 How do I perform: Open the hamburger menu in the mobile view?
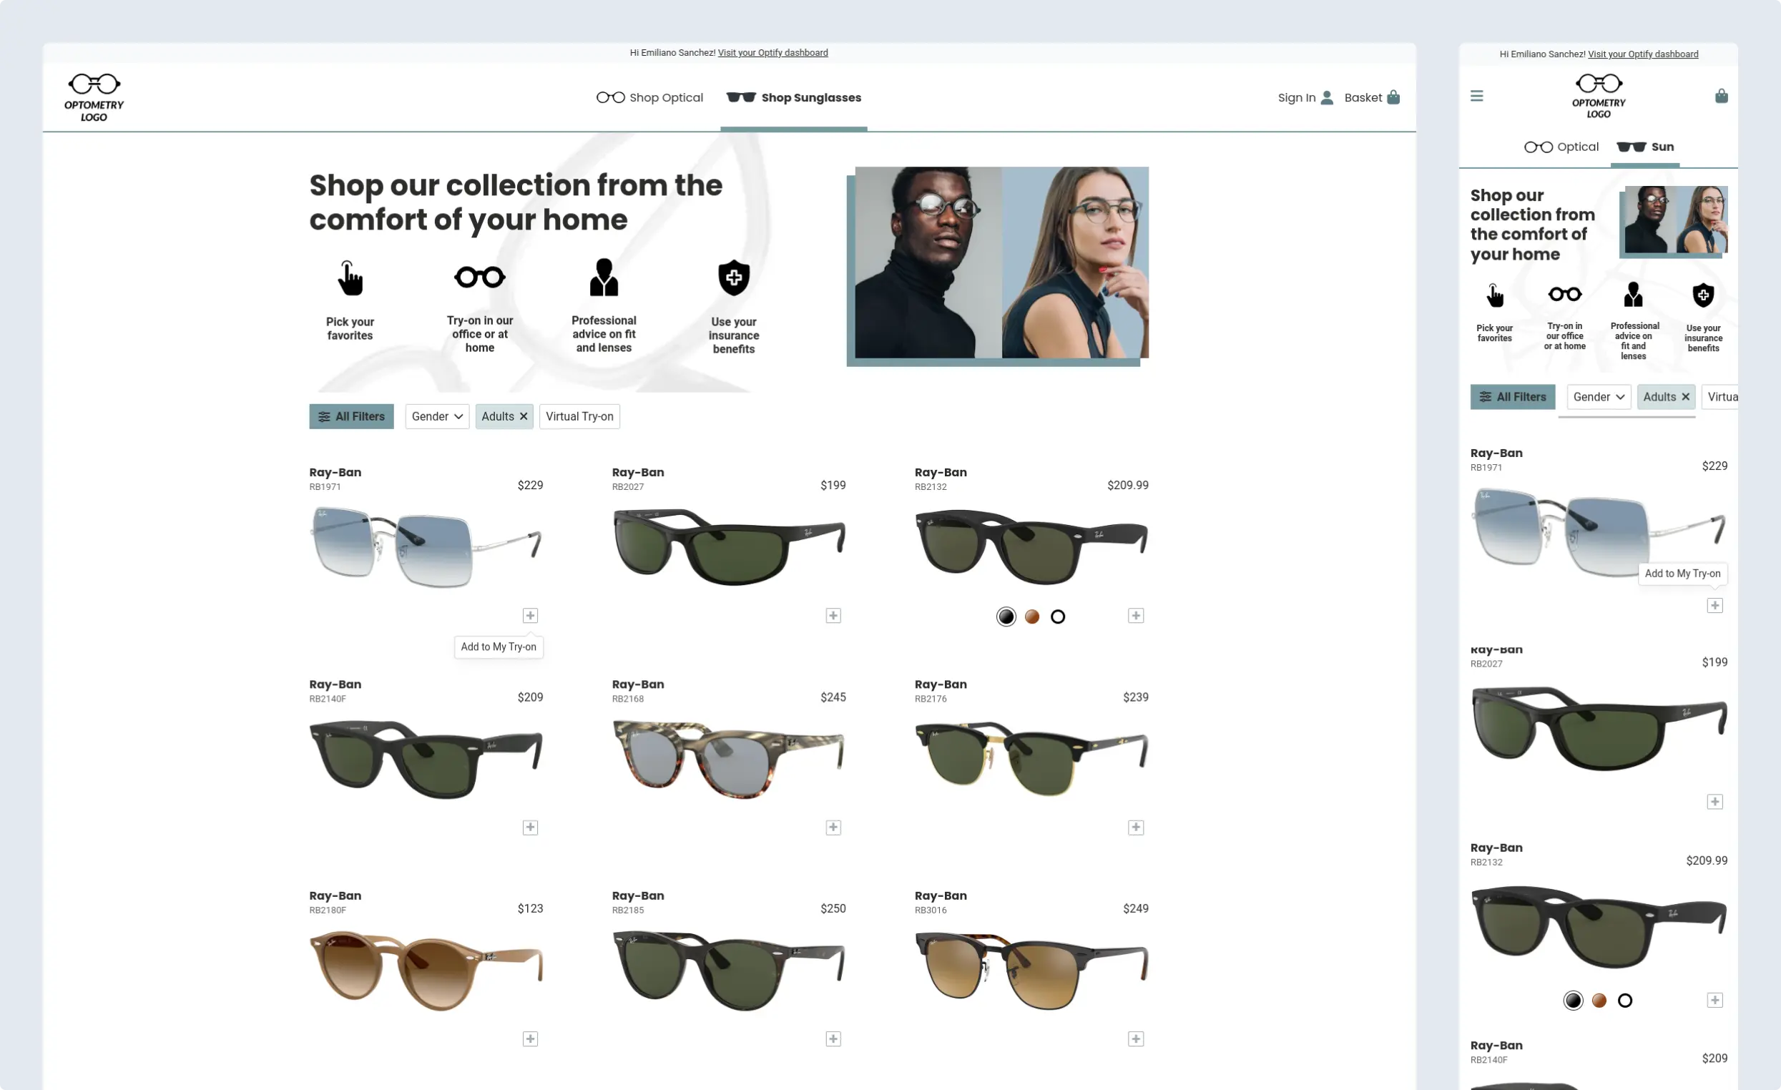(x=1477, y=95)
